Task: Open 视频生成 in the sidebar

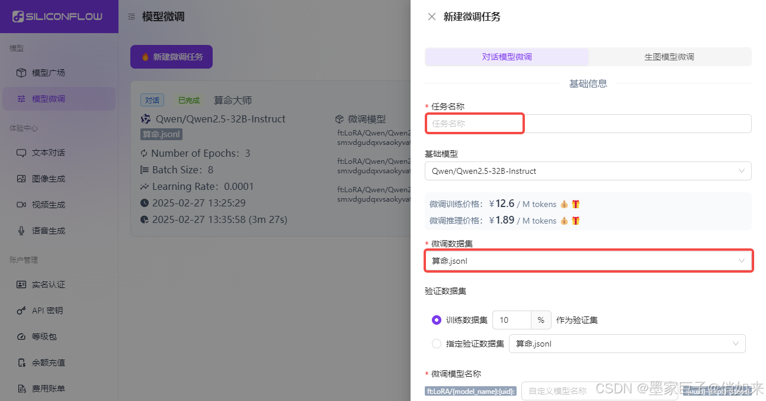Action: pyautogui.click(x=59, y=205)
